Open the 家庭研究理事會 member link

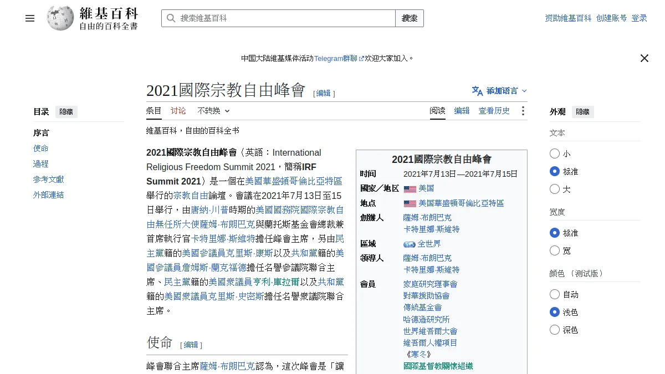tap(431, 284)
